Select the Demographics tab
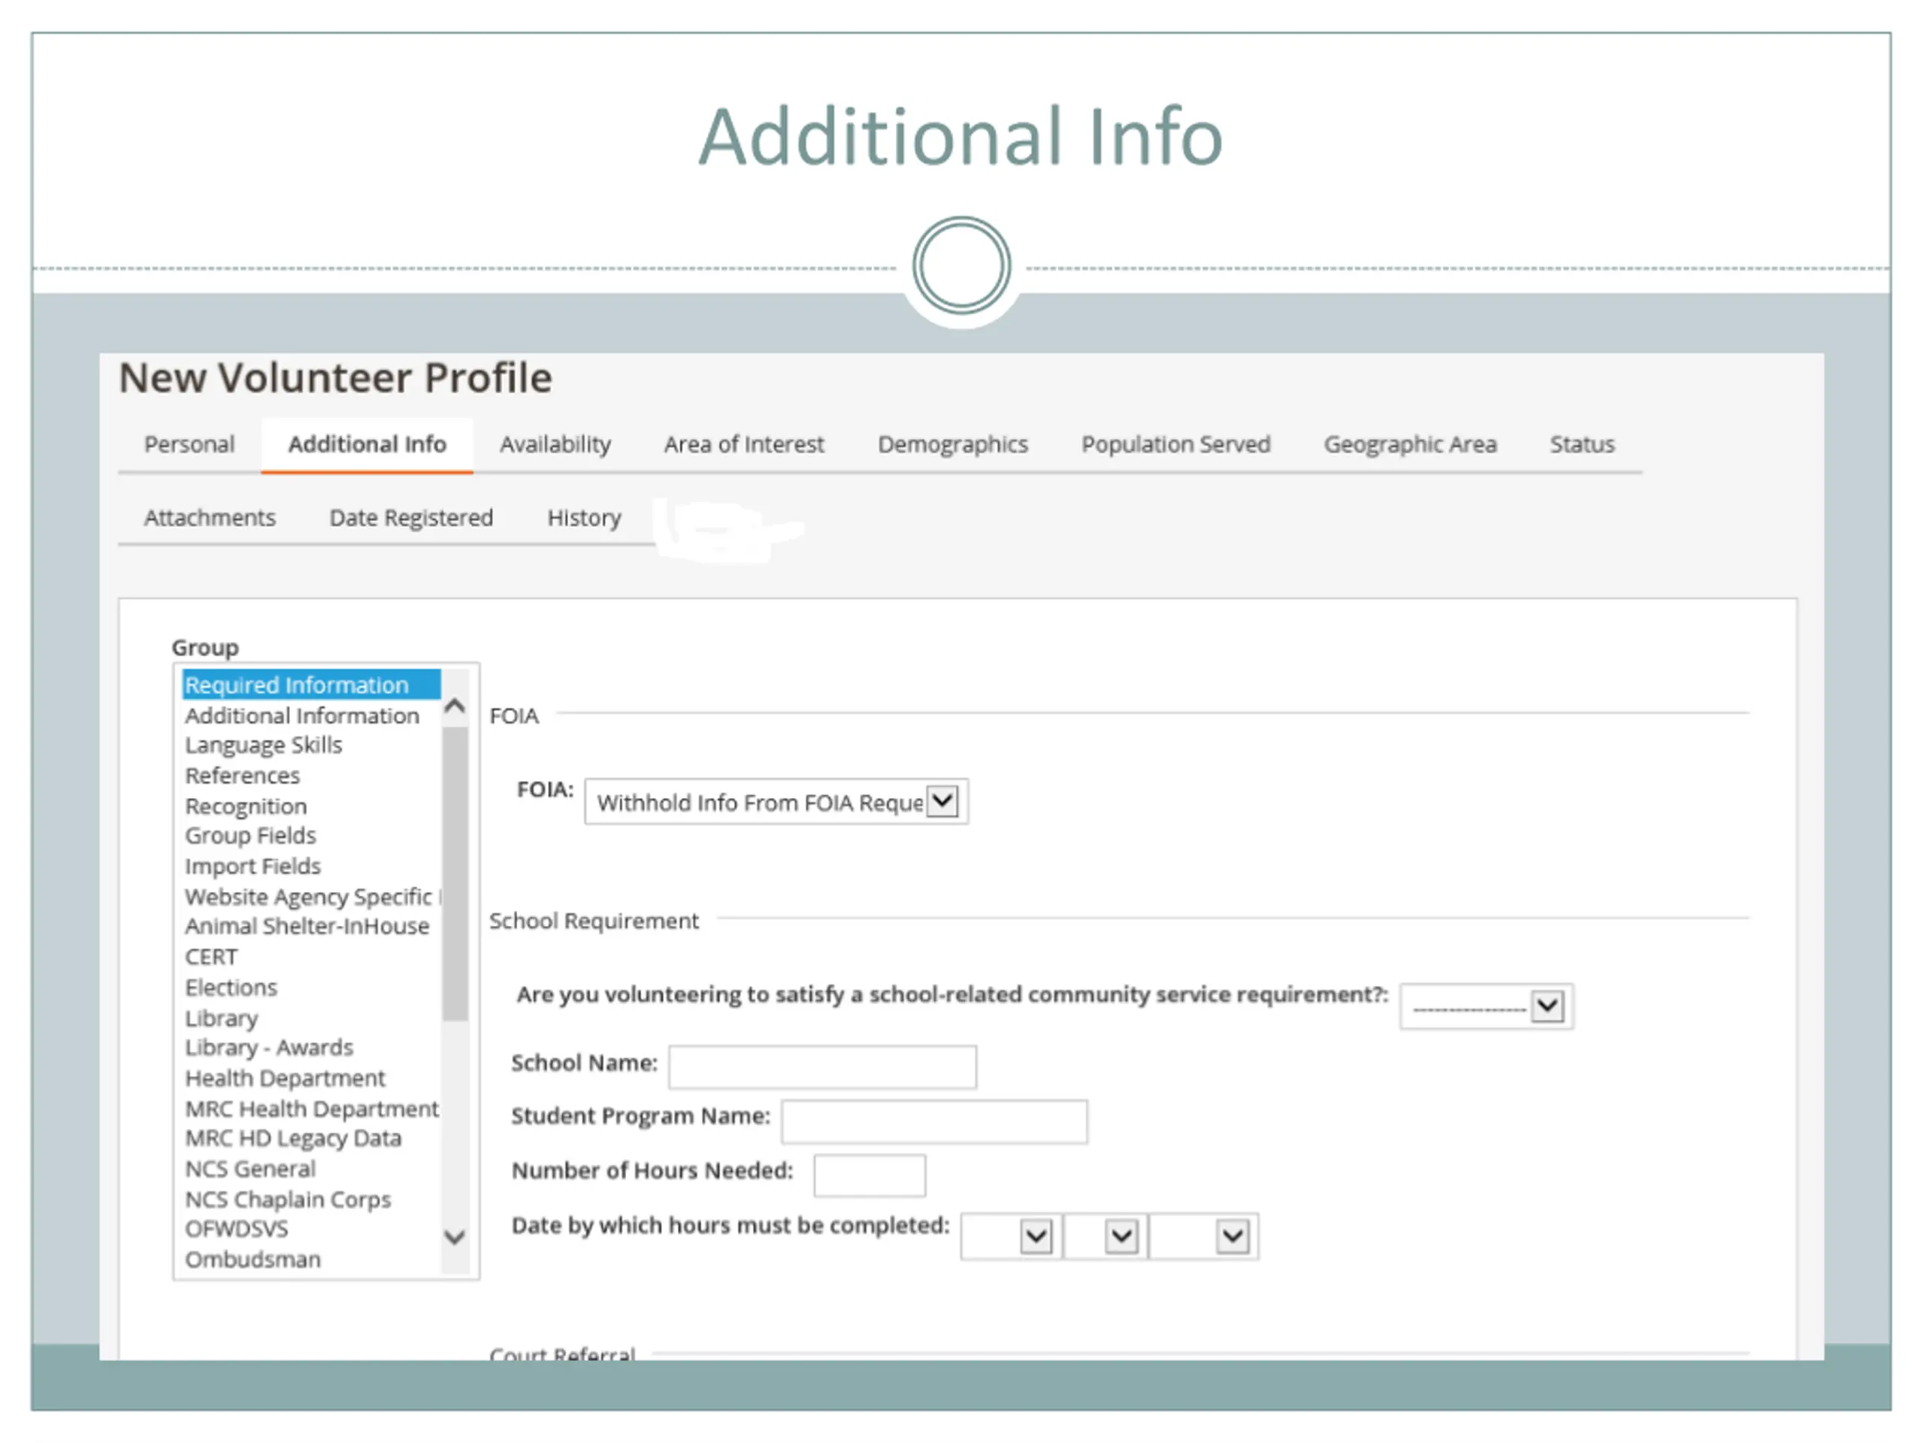1924x1443 pixels. coord(951,444)
